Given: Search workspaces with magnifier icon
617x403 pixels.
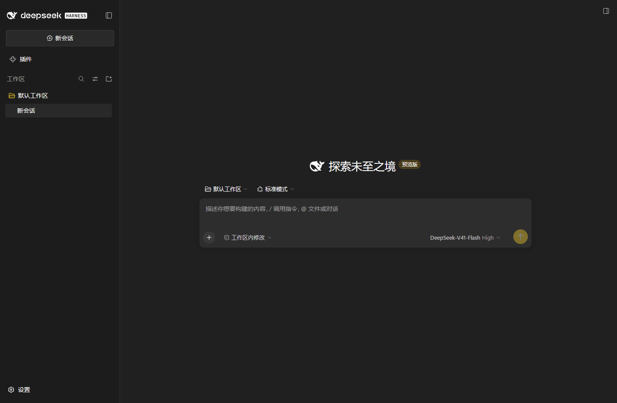Looking at the screenshot, I should pyautogui.click(x=81, y=79).
